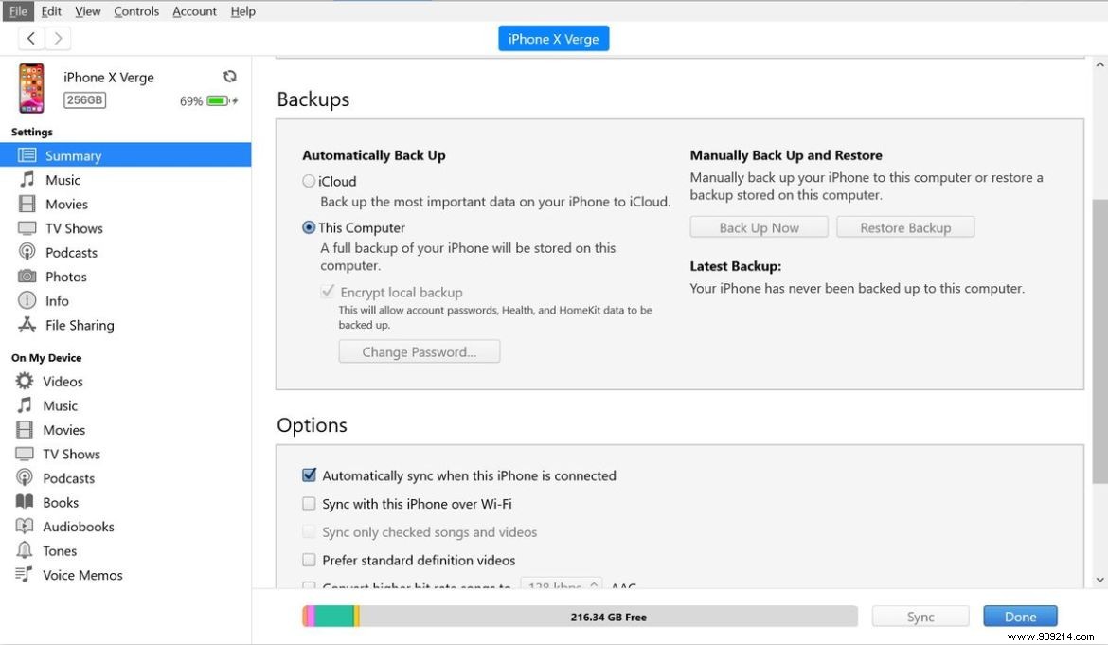Image resolution: width=1108 pixels, height=645 pixels.
Task: Open the bit rate dropdown showing 128 kbps
Action: coord(562,585)
